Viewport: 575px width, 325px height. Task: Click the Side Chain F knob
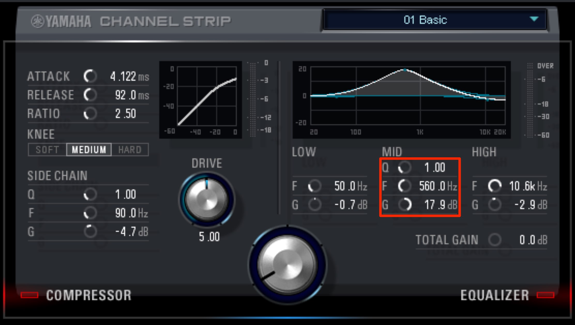click(x=90, y=213)
